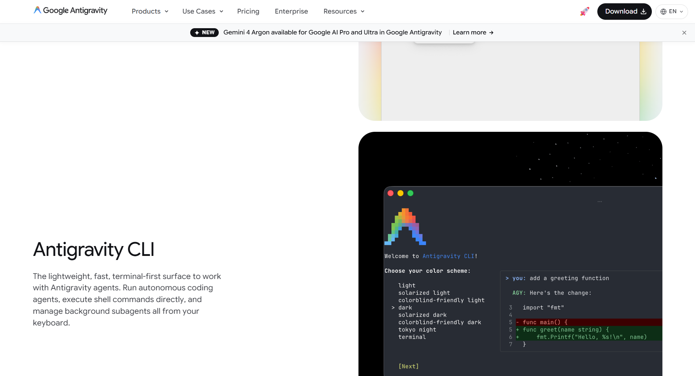Click the Antigravity CLI heading

coord(94,250)
